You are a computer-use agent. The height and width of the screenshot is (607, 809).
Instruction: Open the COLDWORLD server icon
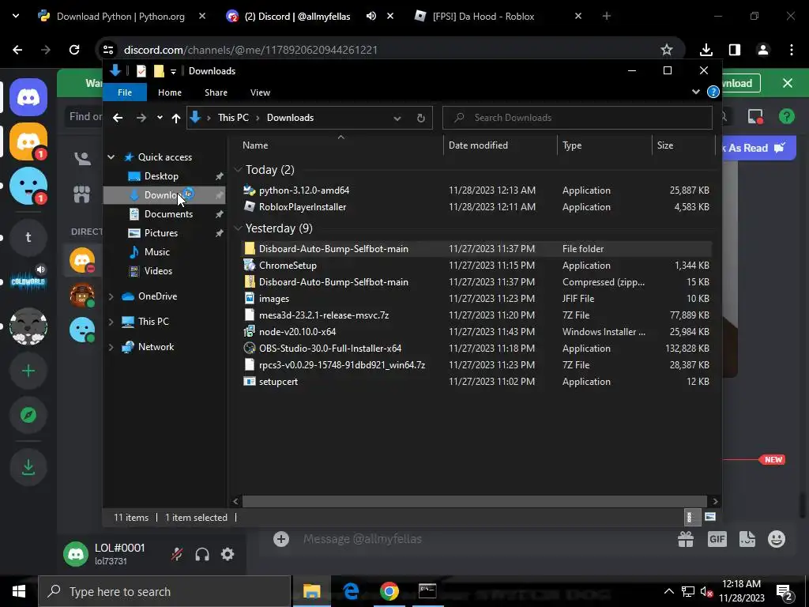(x=28, y=282)
